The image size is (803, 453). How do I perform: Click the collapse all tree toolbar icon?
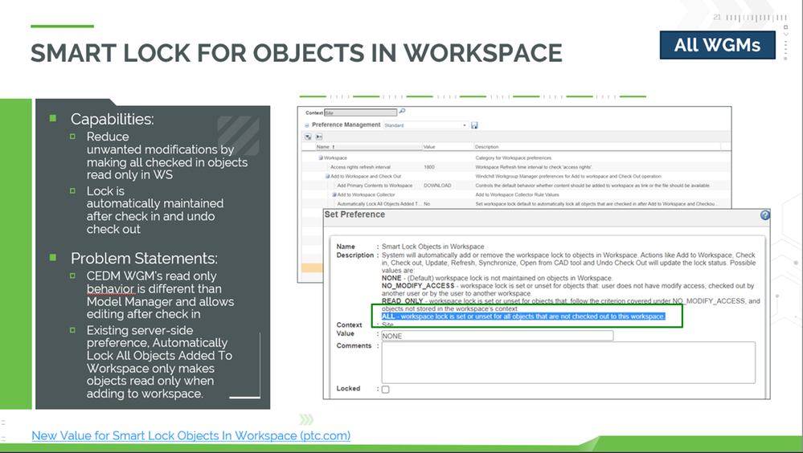[x=318, y=137]
